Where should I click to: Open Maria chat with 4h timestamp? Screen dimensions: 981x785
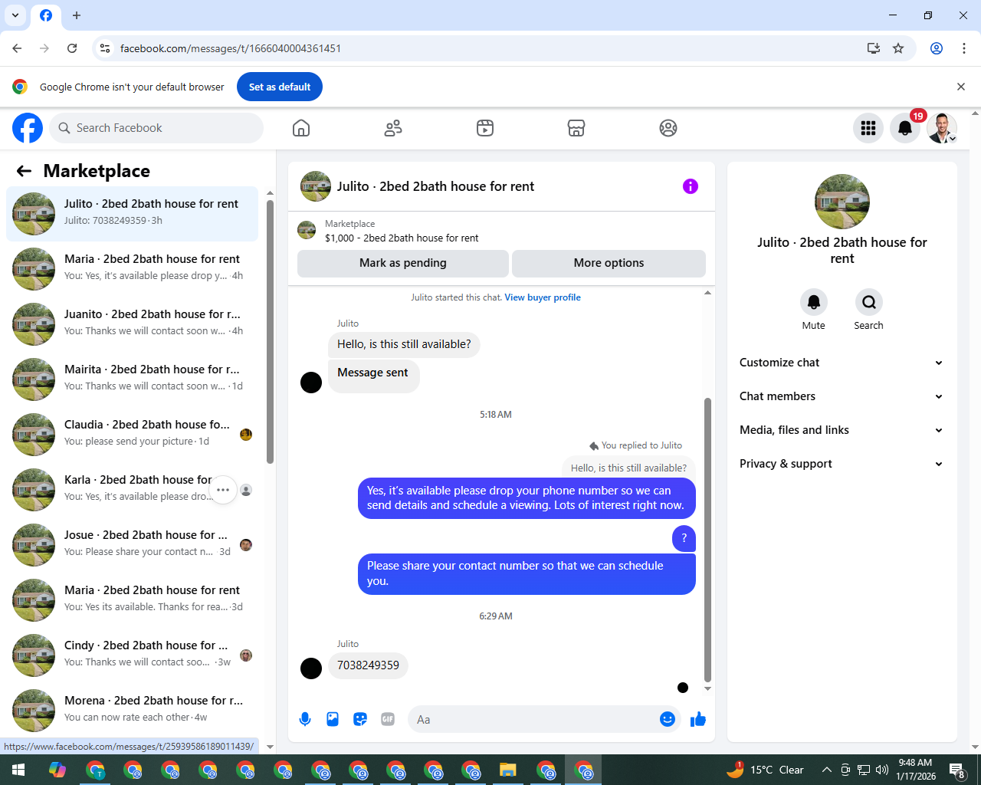click(x=132, y=269)
